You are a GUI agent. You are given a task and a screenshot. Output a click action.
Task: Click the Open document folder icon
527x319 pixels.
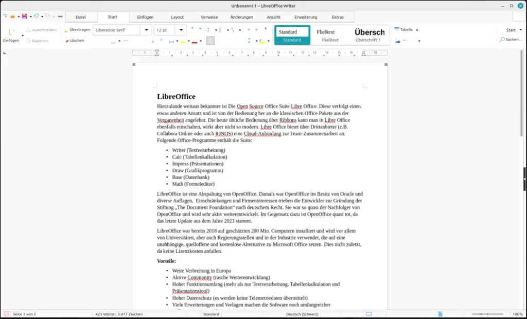click(x=13, y=16)
